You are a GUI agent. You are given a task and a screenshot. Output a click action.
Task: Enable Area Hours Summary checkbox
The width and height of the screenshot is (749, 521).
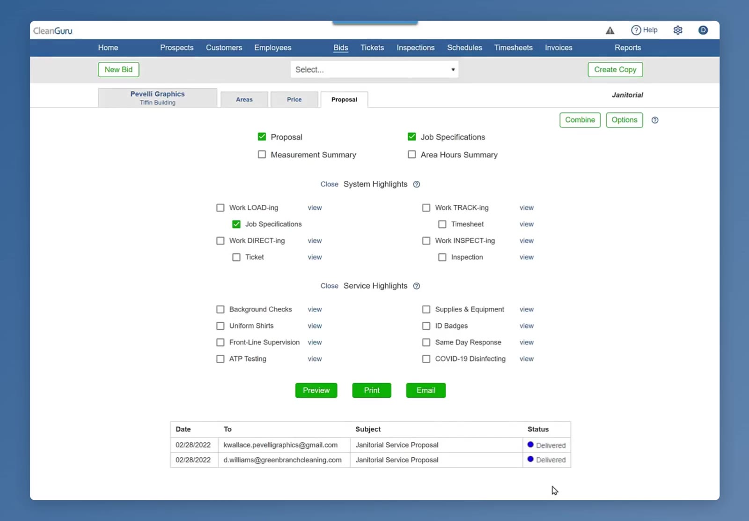411,155
